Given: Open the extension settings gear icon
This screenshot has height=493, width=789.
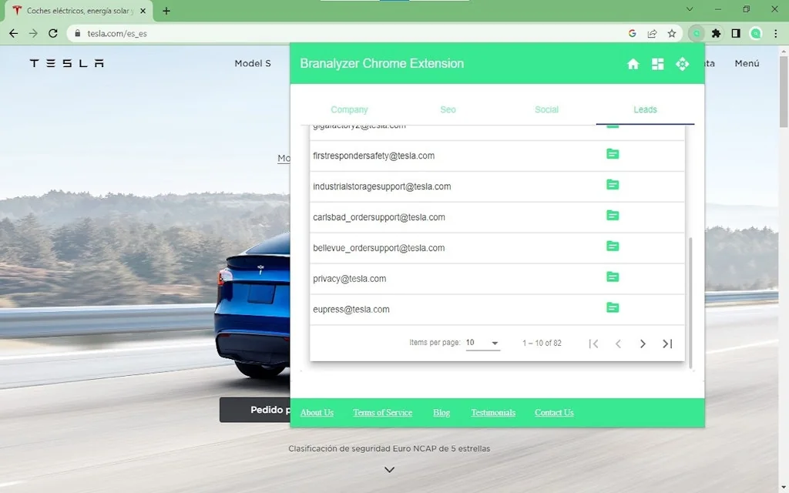Looking at the screenshot, I should [x=682, y=64].
